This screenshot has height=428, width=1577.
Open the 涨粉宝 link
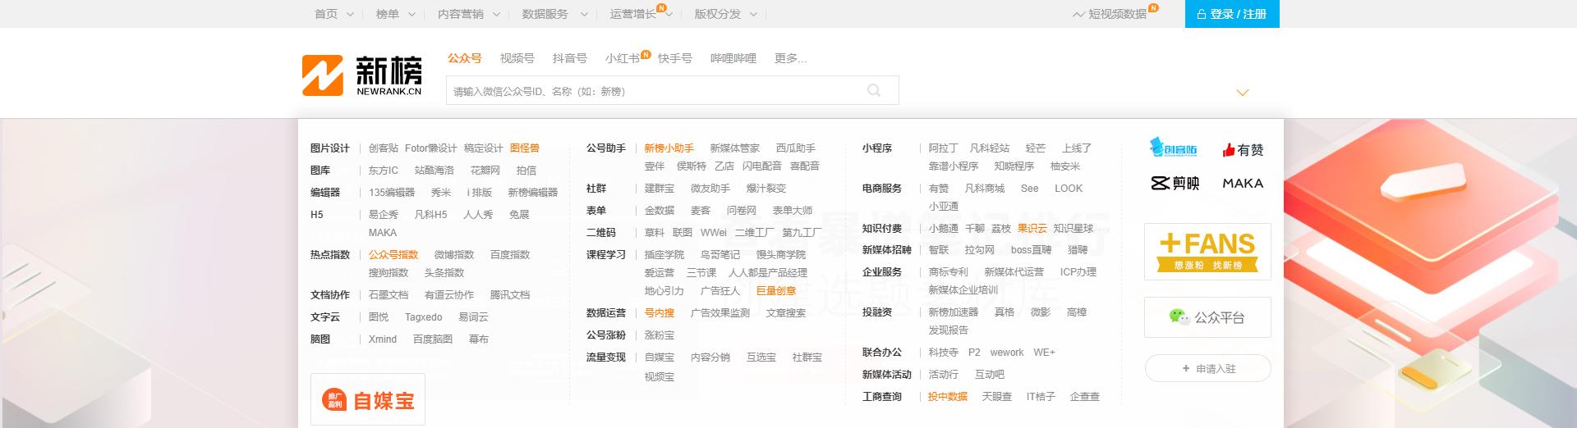[x=660, y=335]
